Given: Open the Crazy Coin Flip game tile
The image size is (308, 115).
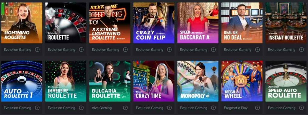Looking at the screenshot, I should coord(154,23).
